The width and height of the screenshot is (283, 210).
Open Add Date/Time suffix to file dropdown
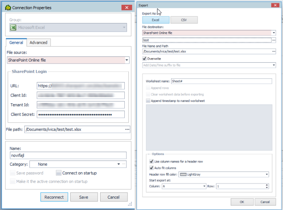274,65
